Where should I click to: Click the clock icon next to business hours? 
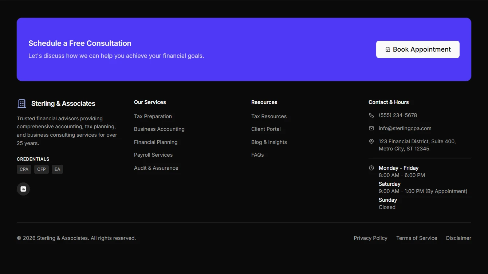(x=371, y=168)
